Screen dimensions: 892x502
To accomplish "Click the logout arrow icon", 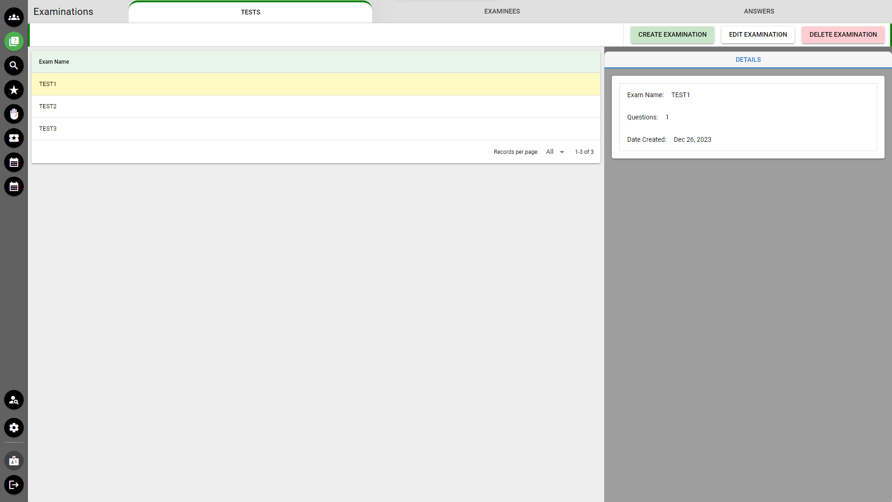I will point(14,485).
